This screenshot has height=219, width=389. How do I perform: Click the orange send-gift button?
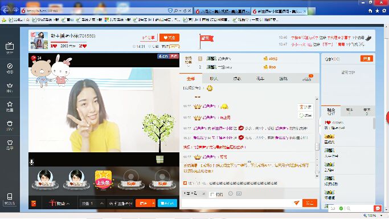click(x=144, y=203)
